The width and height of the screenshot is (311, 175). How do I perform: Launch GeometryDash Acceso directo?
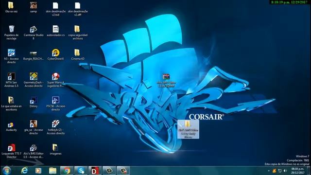pos(34,80)
